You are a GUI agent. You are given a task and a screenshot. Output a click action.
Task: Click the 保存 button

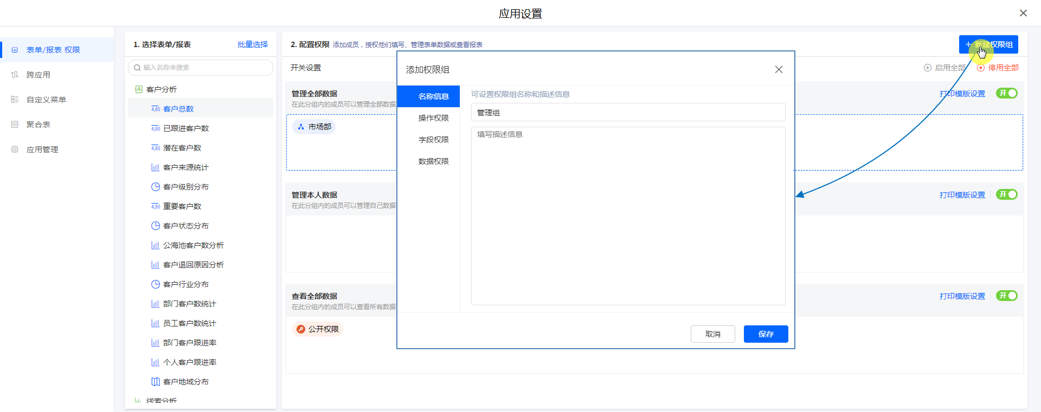pos(766,334)
